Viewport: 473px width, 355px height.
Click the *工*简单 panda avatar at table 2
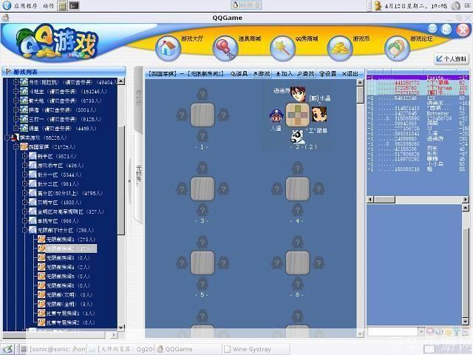(x=298, y=136)
